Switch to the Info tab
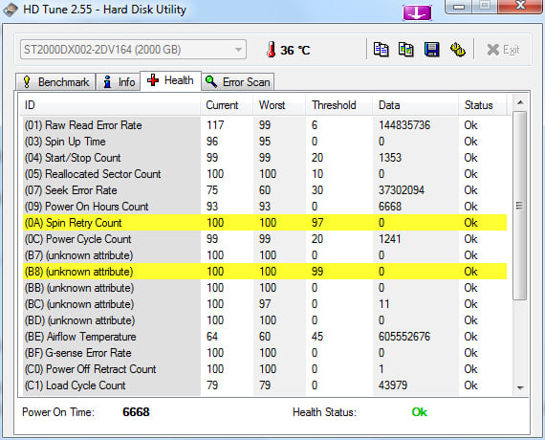545x440 pixels. [x=119, y=82]
